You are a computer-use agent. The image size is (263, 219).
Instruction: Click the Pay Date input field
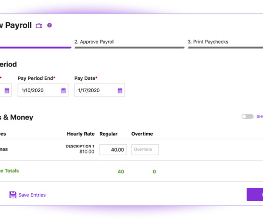(x=99, y=90)
